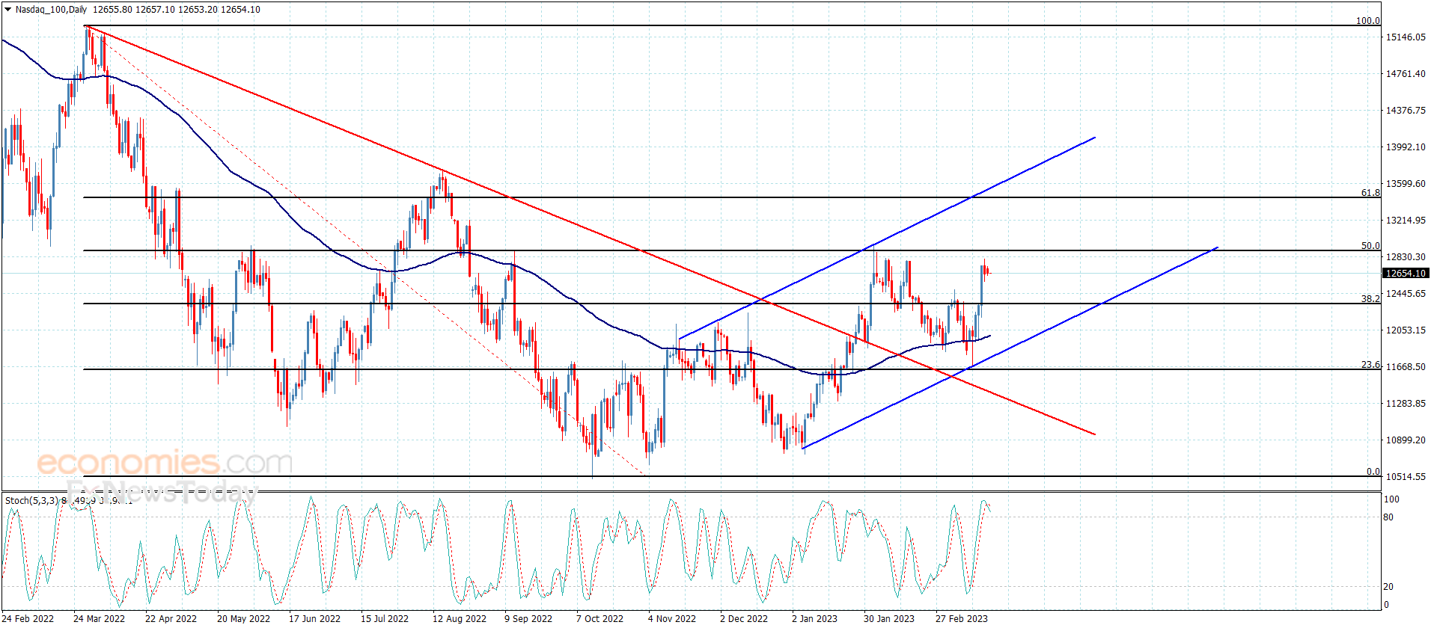Click the 14376.75 price axis label
This screenshot has height=628, width=1434.
[x=1406, y=111]
